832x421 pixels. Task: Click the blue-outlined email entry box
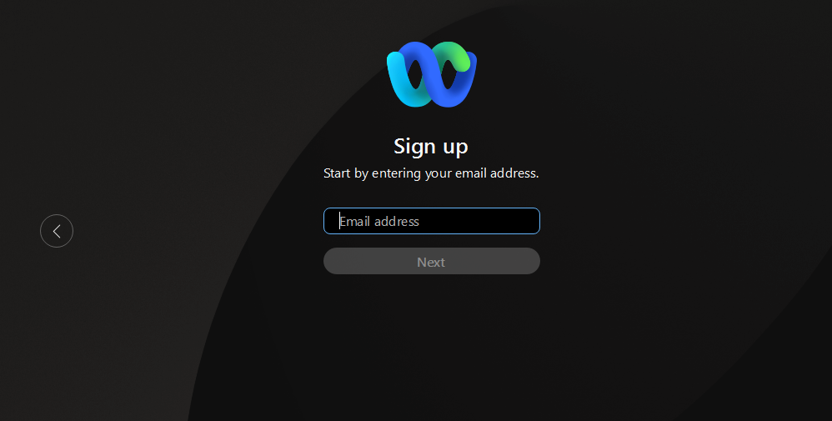[x=432, y=221]
